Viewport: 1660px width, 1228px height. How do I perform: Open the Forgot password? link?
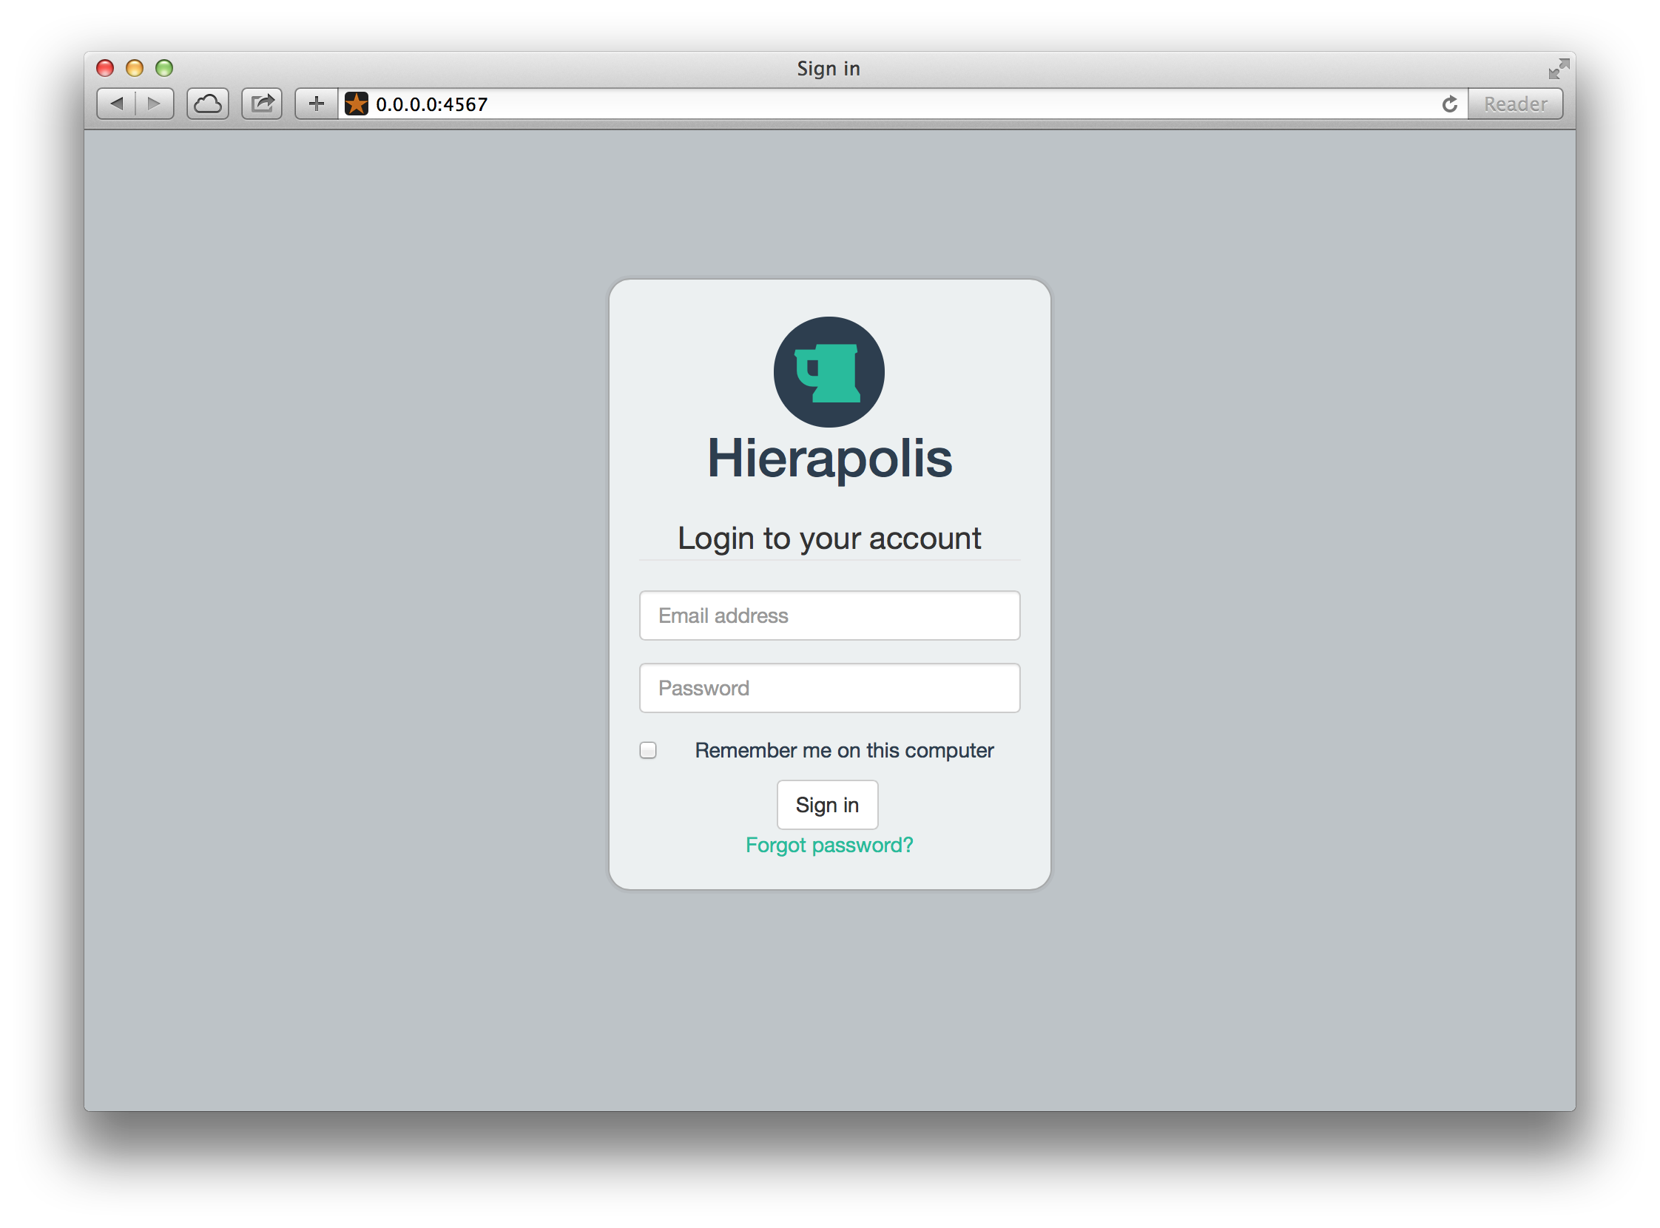829,845
